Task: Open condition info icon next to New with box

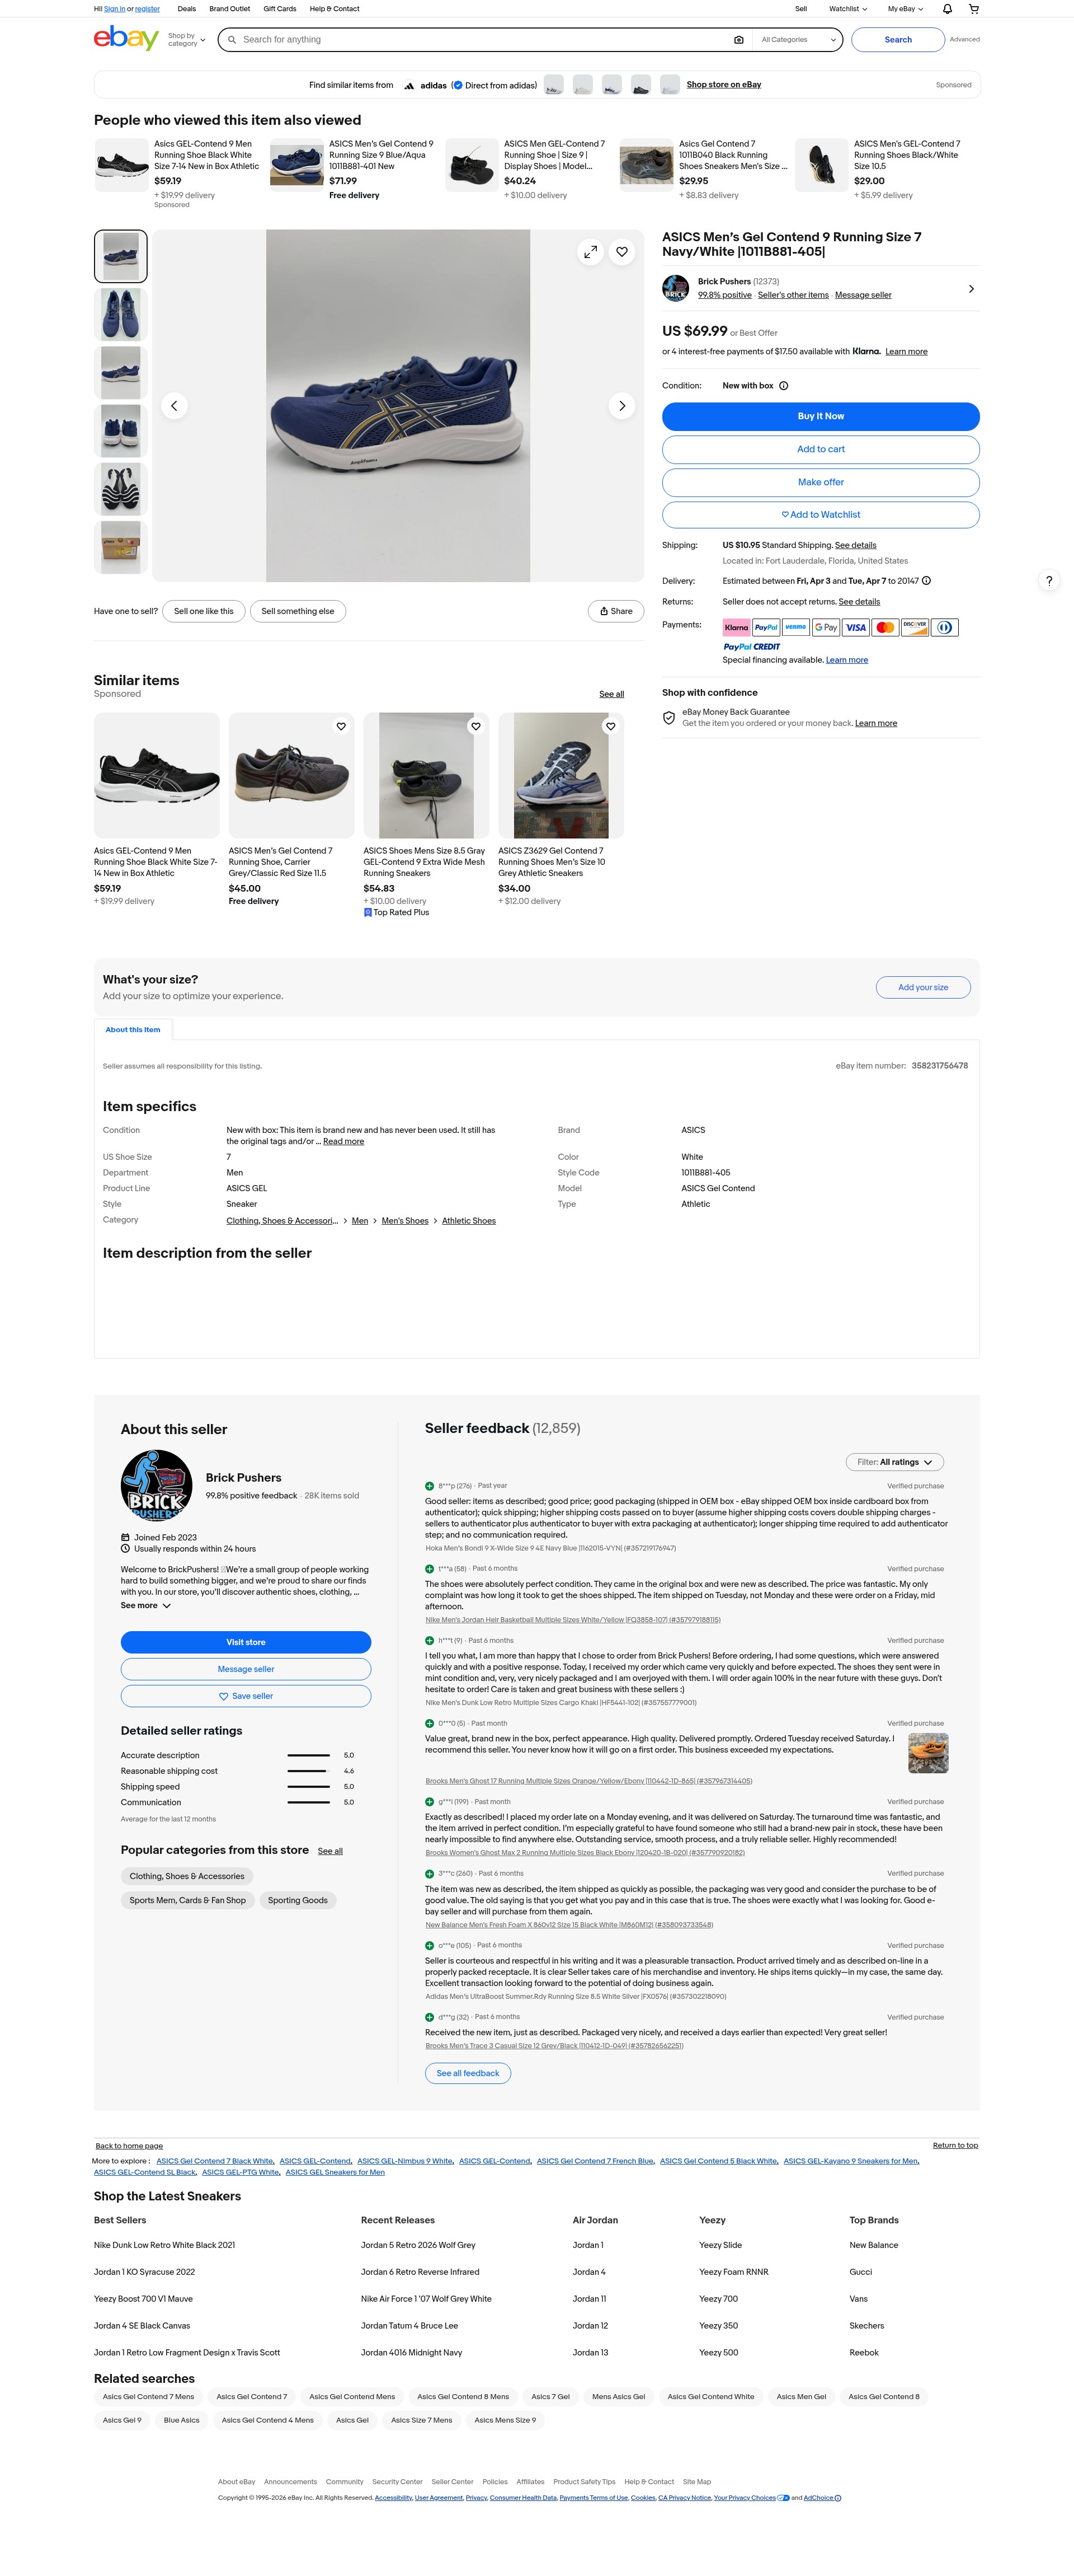Action: click(x=783, y=386)
